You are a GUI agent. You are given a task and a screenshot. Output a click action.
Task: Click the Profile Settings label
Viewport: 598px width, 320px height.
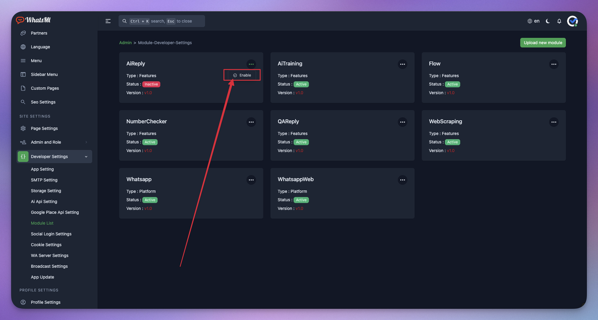click(x=45, y=302)
